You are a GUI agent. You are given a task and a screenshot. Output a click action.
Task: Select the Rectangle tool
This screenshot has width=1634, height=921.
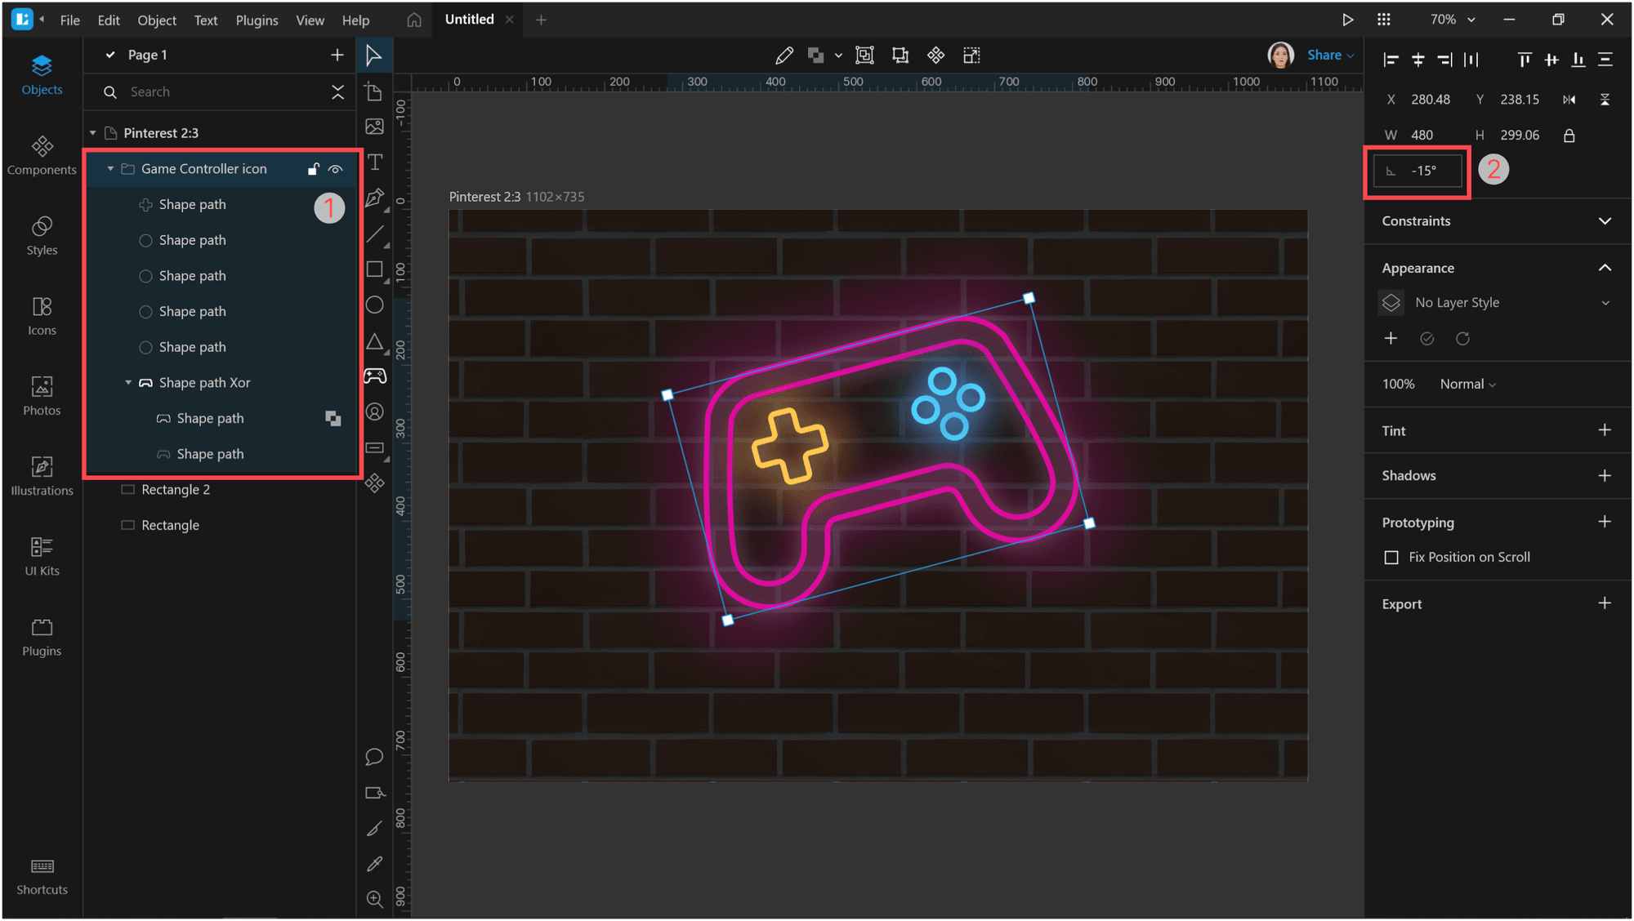click(x=375, y=267)
